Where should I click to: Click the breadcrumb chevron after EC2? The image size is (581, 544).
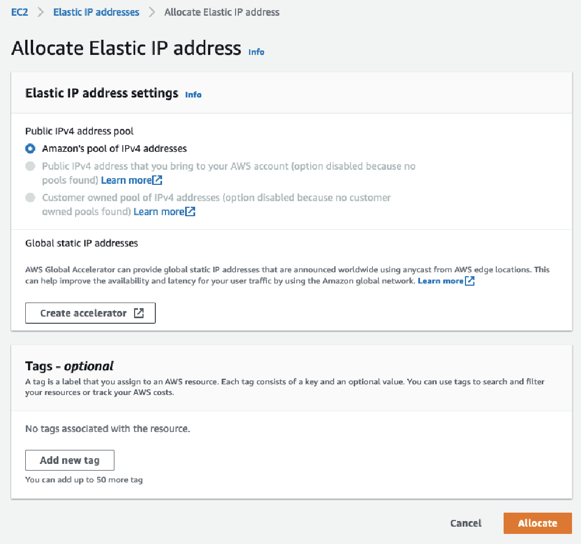(41, 12)
